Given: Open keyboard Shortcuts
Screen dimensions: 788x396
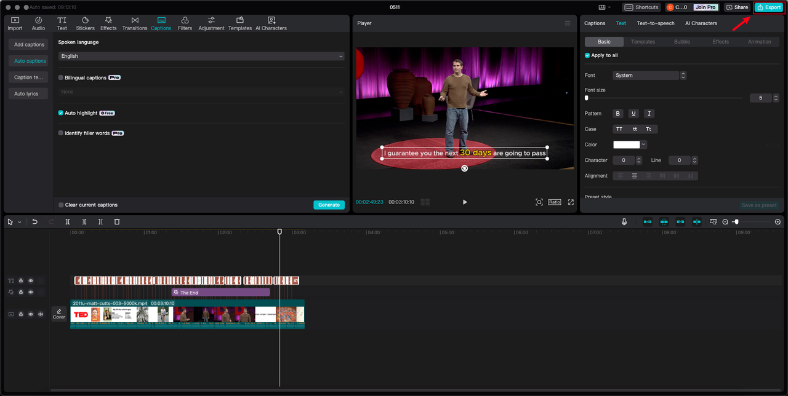Looking at the screenshot, I should coord(641,7).
